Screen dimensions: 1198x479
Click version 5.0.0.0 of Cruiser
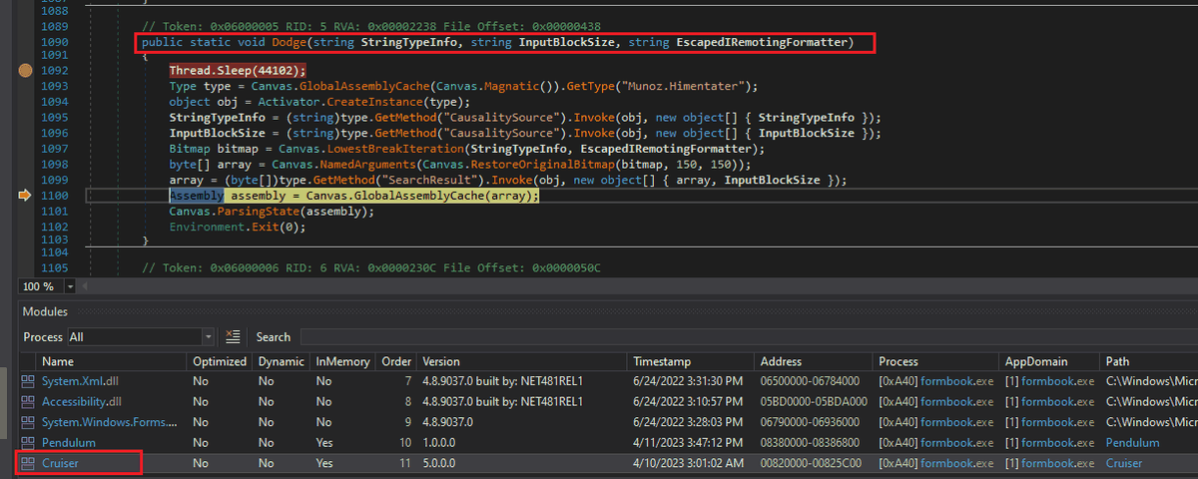440,463
